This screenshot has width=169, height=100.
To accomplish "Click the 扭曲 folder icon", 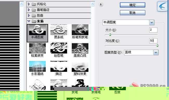I will pos(34,16).
